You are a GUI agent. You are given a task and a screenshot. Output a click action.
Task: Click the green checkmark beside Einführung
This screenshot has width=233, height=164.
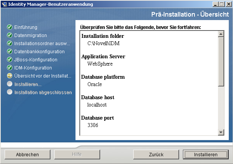click(10, 27)
